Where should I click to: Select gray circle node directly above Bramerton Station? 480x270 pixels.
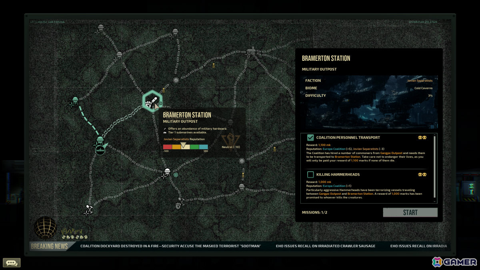tap(176, 80)
